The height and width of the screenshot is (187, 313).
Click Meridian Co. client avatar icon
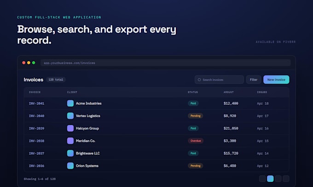(x=70, y=141)
